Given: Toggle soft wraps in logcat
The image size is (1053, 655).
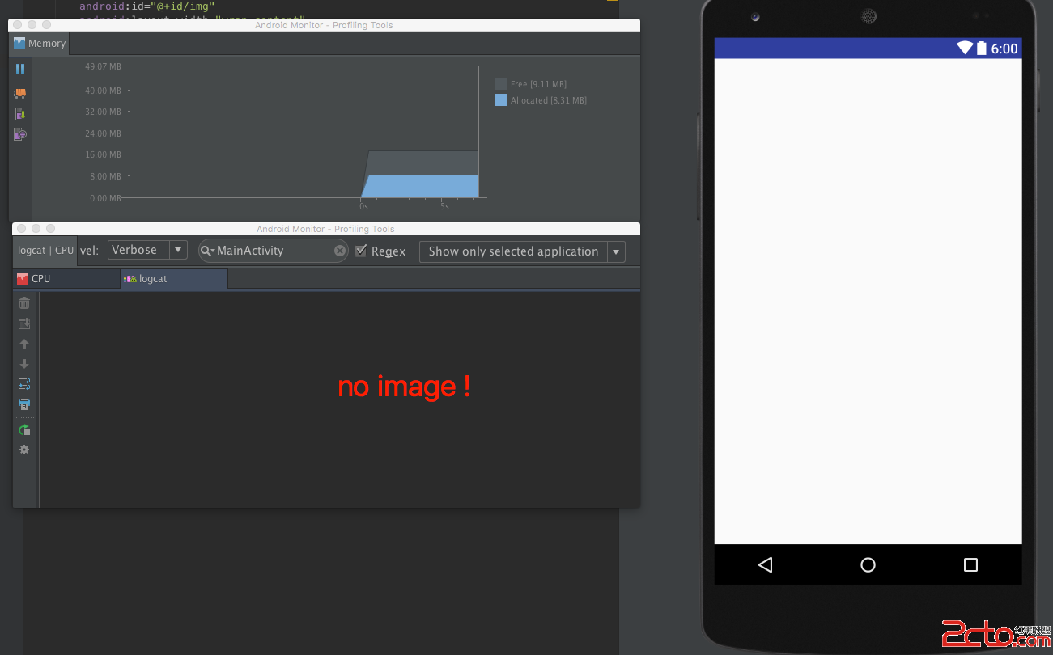Looking at the screenshot, I should click(x=24, y=384).
